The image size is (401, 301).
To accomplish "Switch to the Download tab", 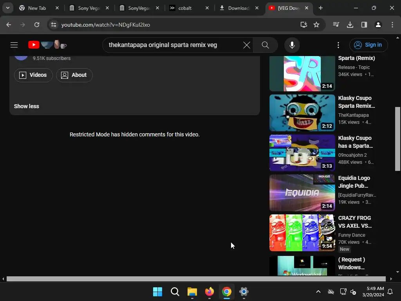I will 238,8.
